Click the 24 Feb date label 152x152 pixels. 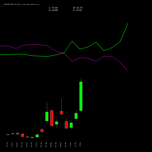click(22, 145)
